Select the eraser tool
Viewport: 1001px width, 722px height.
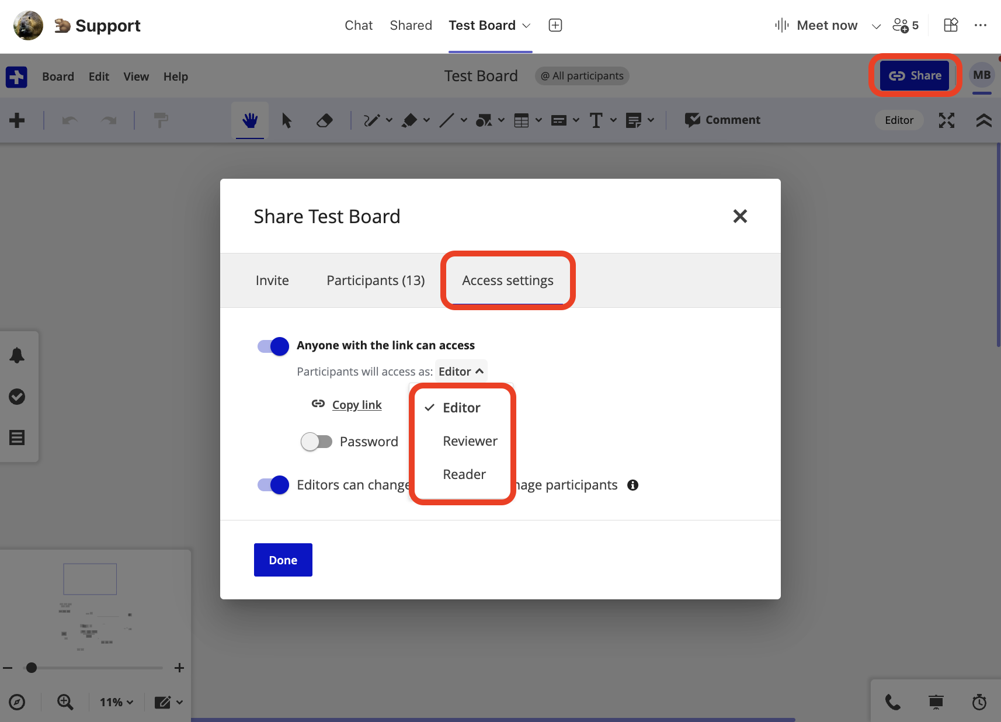point(324,120)
